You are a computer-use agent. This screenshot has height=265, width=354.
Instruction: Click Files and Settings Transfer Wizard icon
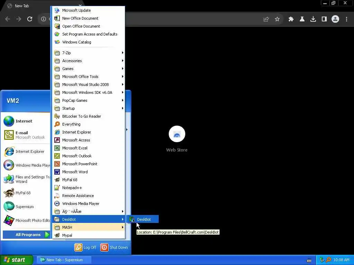pyautogui.click(x=9, y=179)
